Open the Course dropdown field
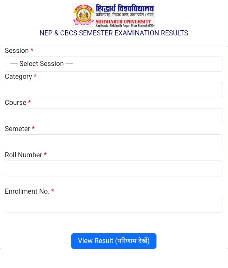This screenshot has width=228, height=268. pyautogui.click(x=114, y=116)
